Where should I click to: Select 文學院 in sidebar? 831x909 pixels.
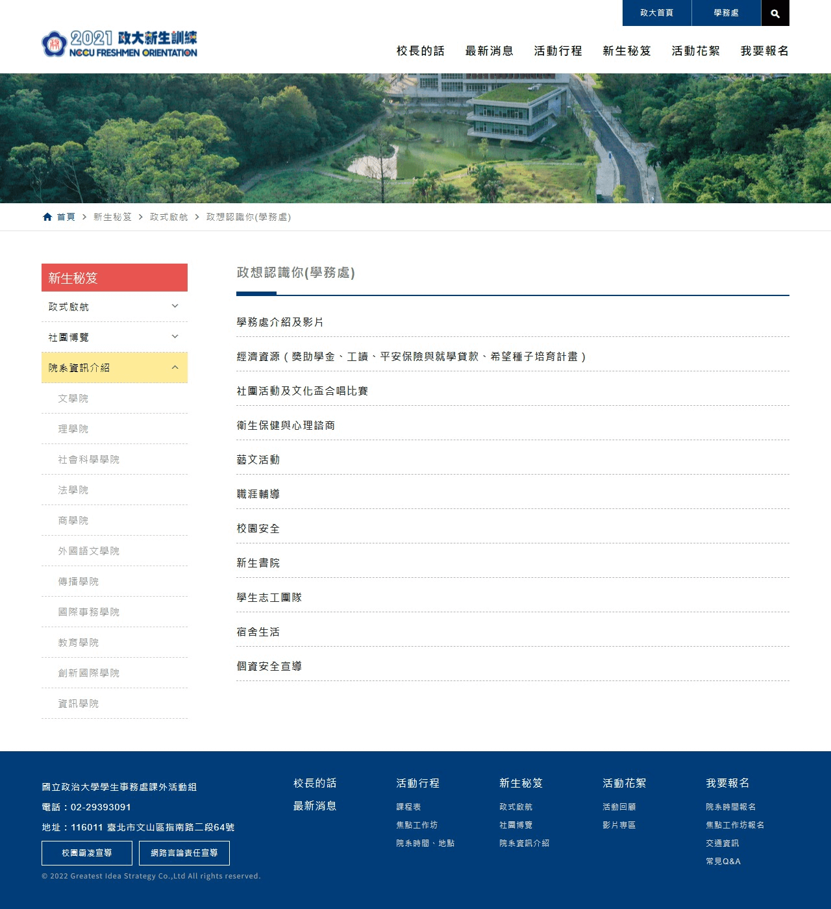tap(114, 398)
